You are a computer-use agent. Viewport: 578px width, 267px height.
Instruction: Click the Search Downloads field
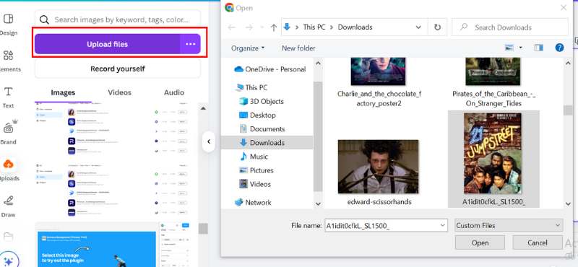pos(510,27)
